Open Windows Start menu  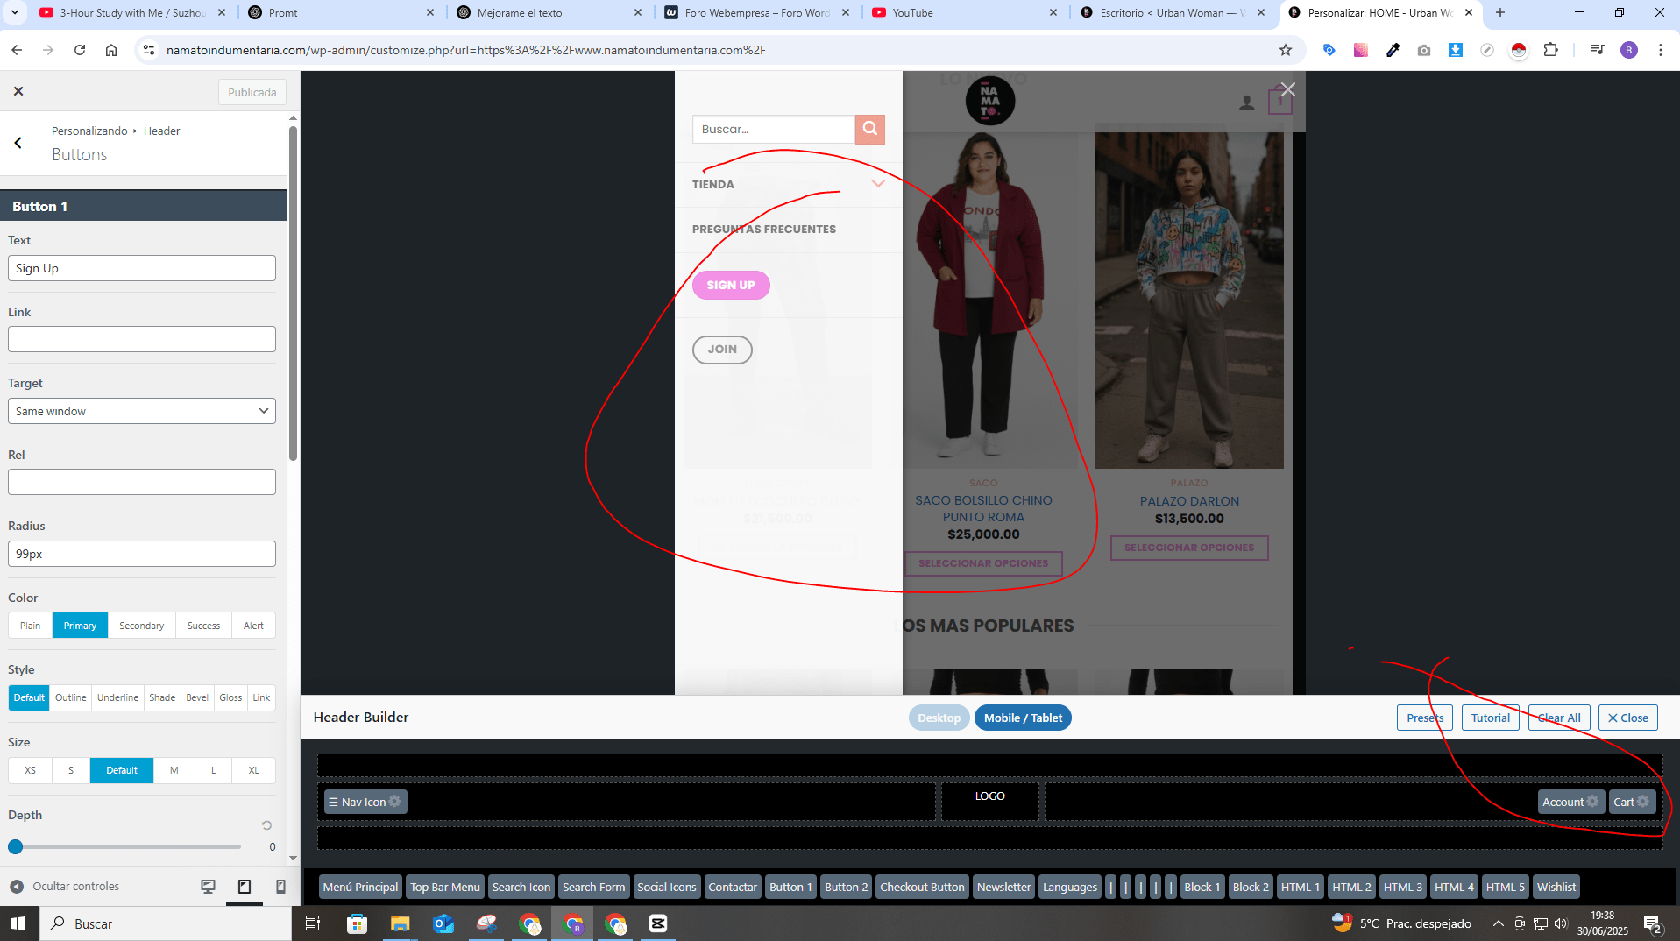point(18,923)
